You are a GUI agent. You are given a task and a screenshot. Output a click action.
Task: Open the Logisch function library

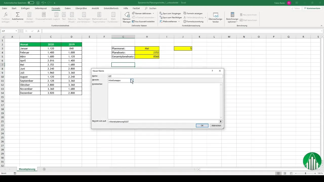(x=56, y=17)
